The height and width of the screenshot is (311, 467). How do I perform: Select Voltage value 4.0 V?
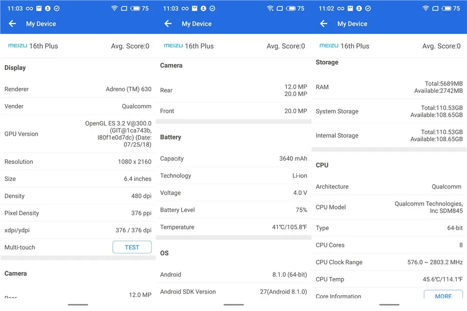300,193
